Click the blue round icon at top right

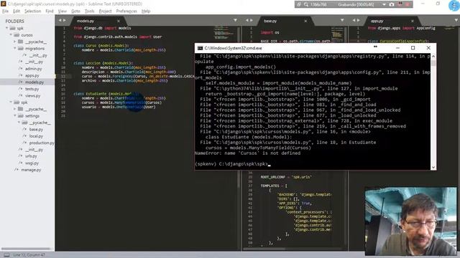tap(454, 6)
